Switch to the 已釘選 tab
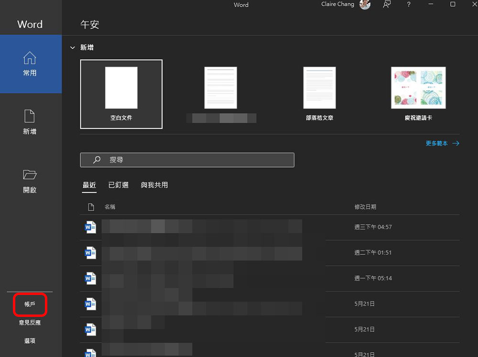Viewport: 478px width, 357px height. point(118,185)
